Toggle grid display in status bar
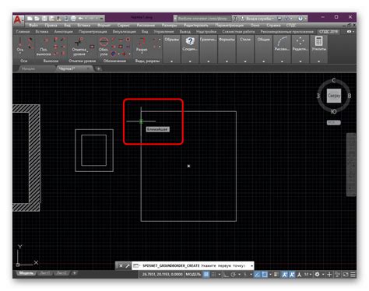The image size is (369, 291). tap(206, 274)
